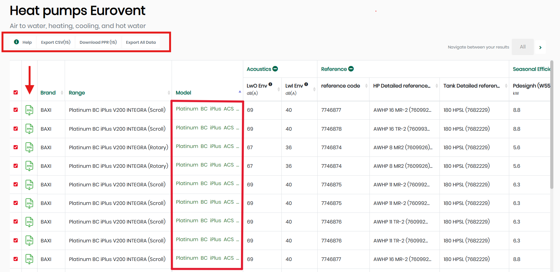Uncheck checkbox in last 7746877 row

[15, 259]
